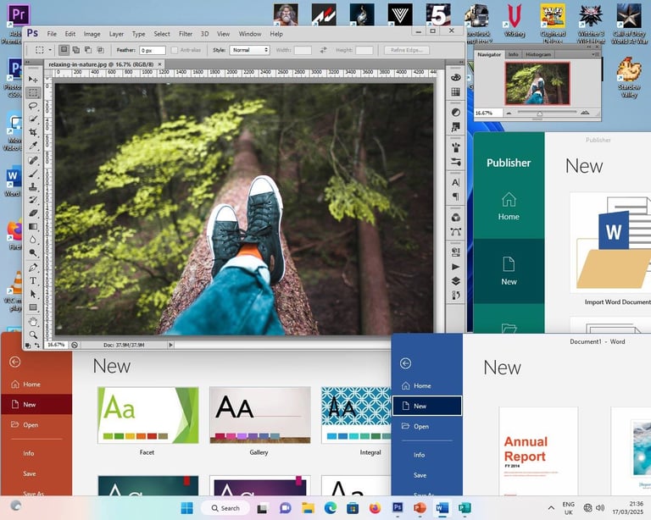Open the Character panel icon
The image size is (651, 520).
point(456,182)
